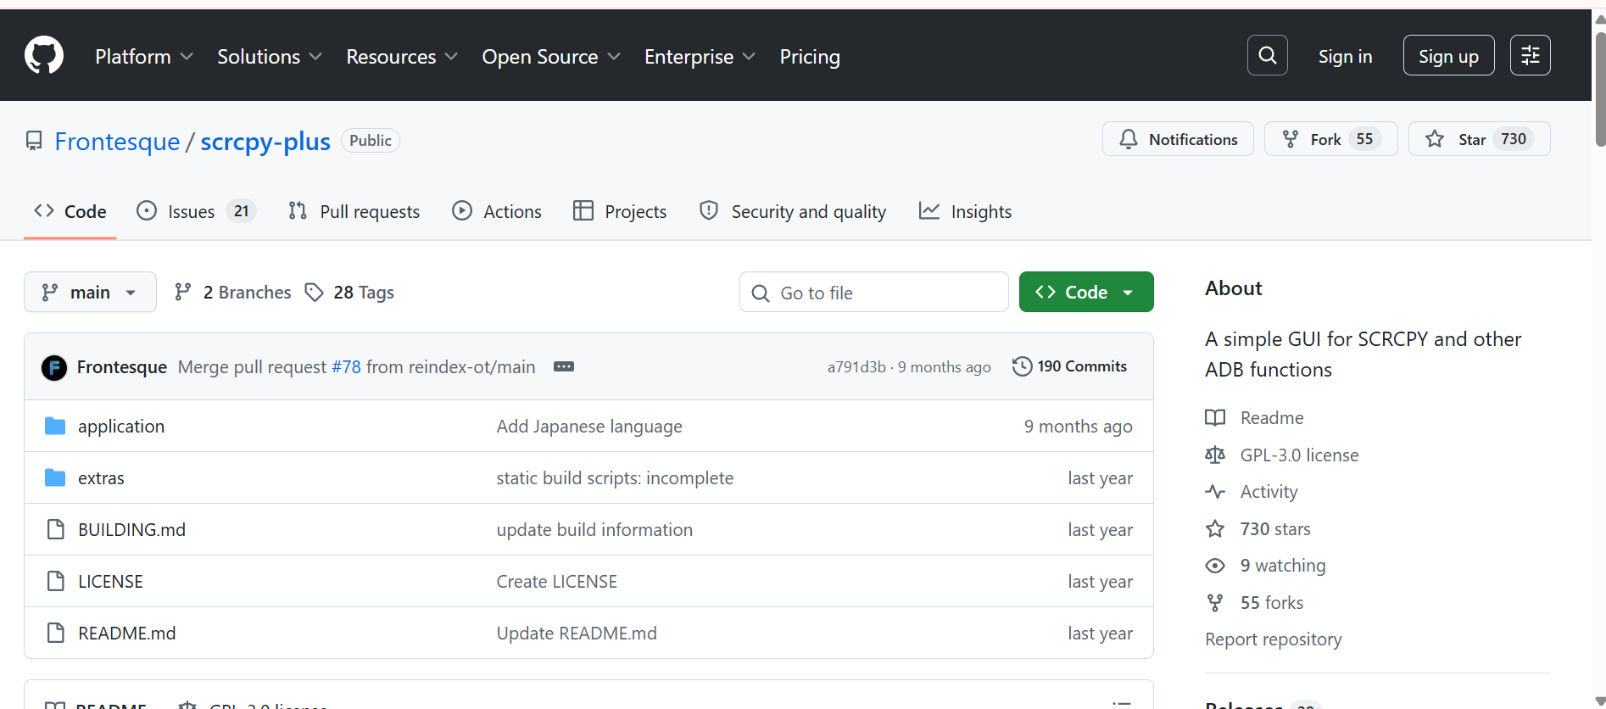Open the main branch selector dropdown
This screenshot has height=709, width=1606.
(90, 293)
